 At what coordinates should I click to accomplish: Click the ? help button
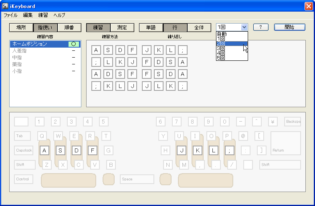[x=261, y=27]
